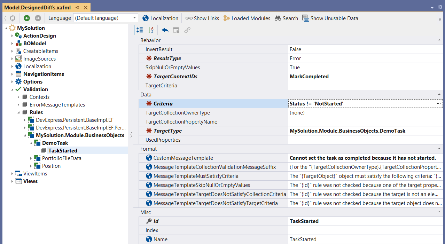Open Loaded Modules

coord(247,18)
